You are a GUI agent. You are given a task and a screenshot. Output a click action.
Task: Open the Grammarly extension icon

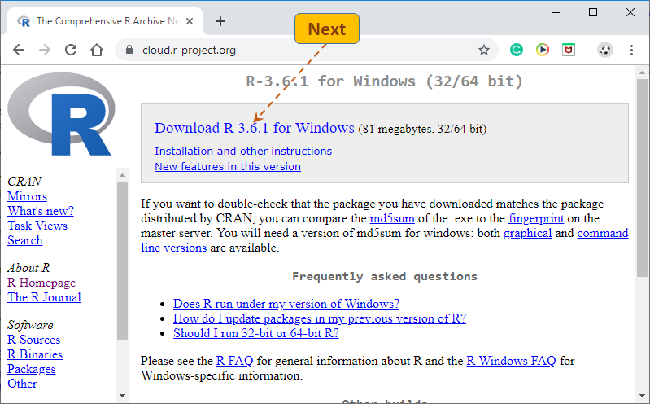pyautogui.click(x=516, y=50)
